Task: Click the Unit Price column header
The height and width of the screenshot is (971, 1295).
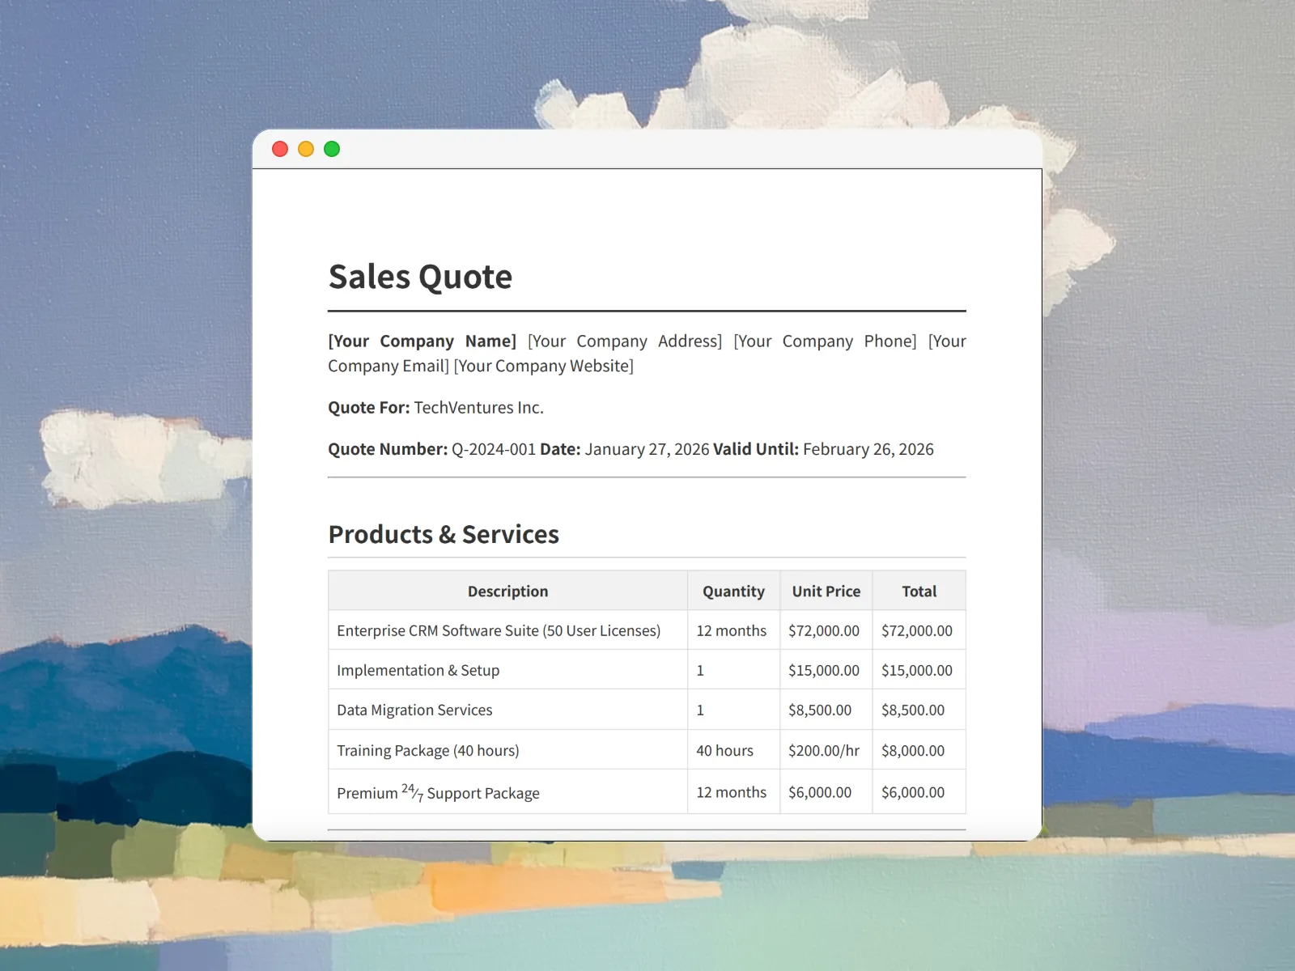Action: (x=826, y=592)
